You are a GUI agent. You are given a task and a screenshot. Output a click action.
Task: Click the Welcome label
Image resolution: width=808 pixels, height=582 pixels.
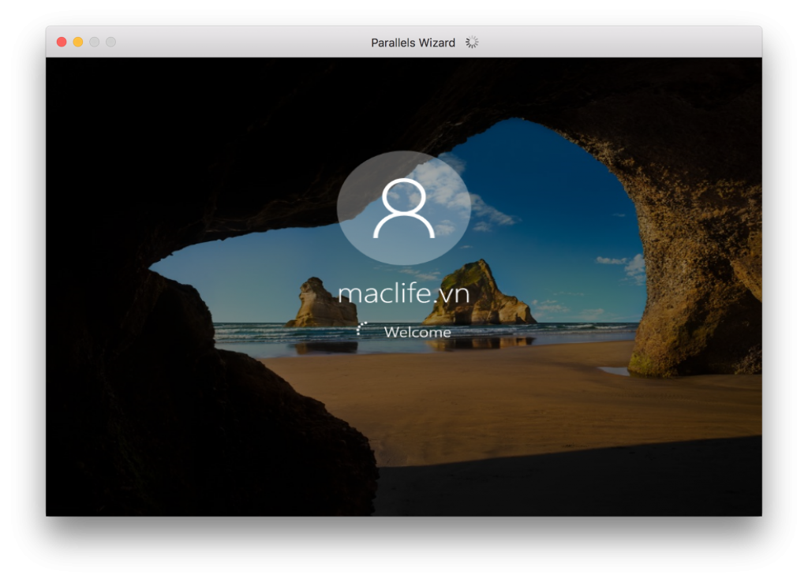click(x=417, y=331)
